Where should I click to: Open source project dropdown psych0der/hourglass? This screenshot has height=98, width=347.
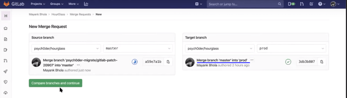coord(66,48)
